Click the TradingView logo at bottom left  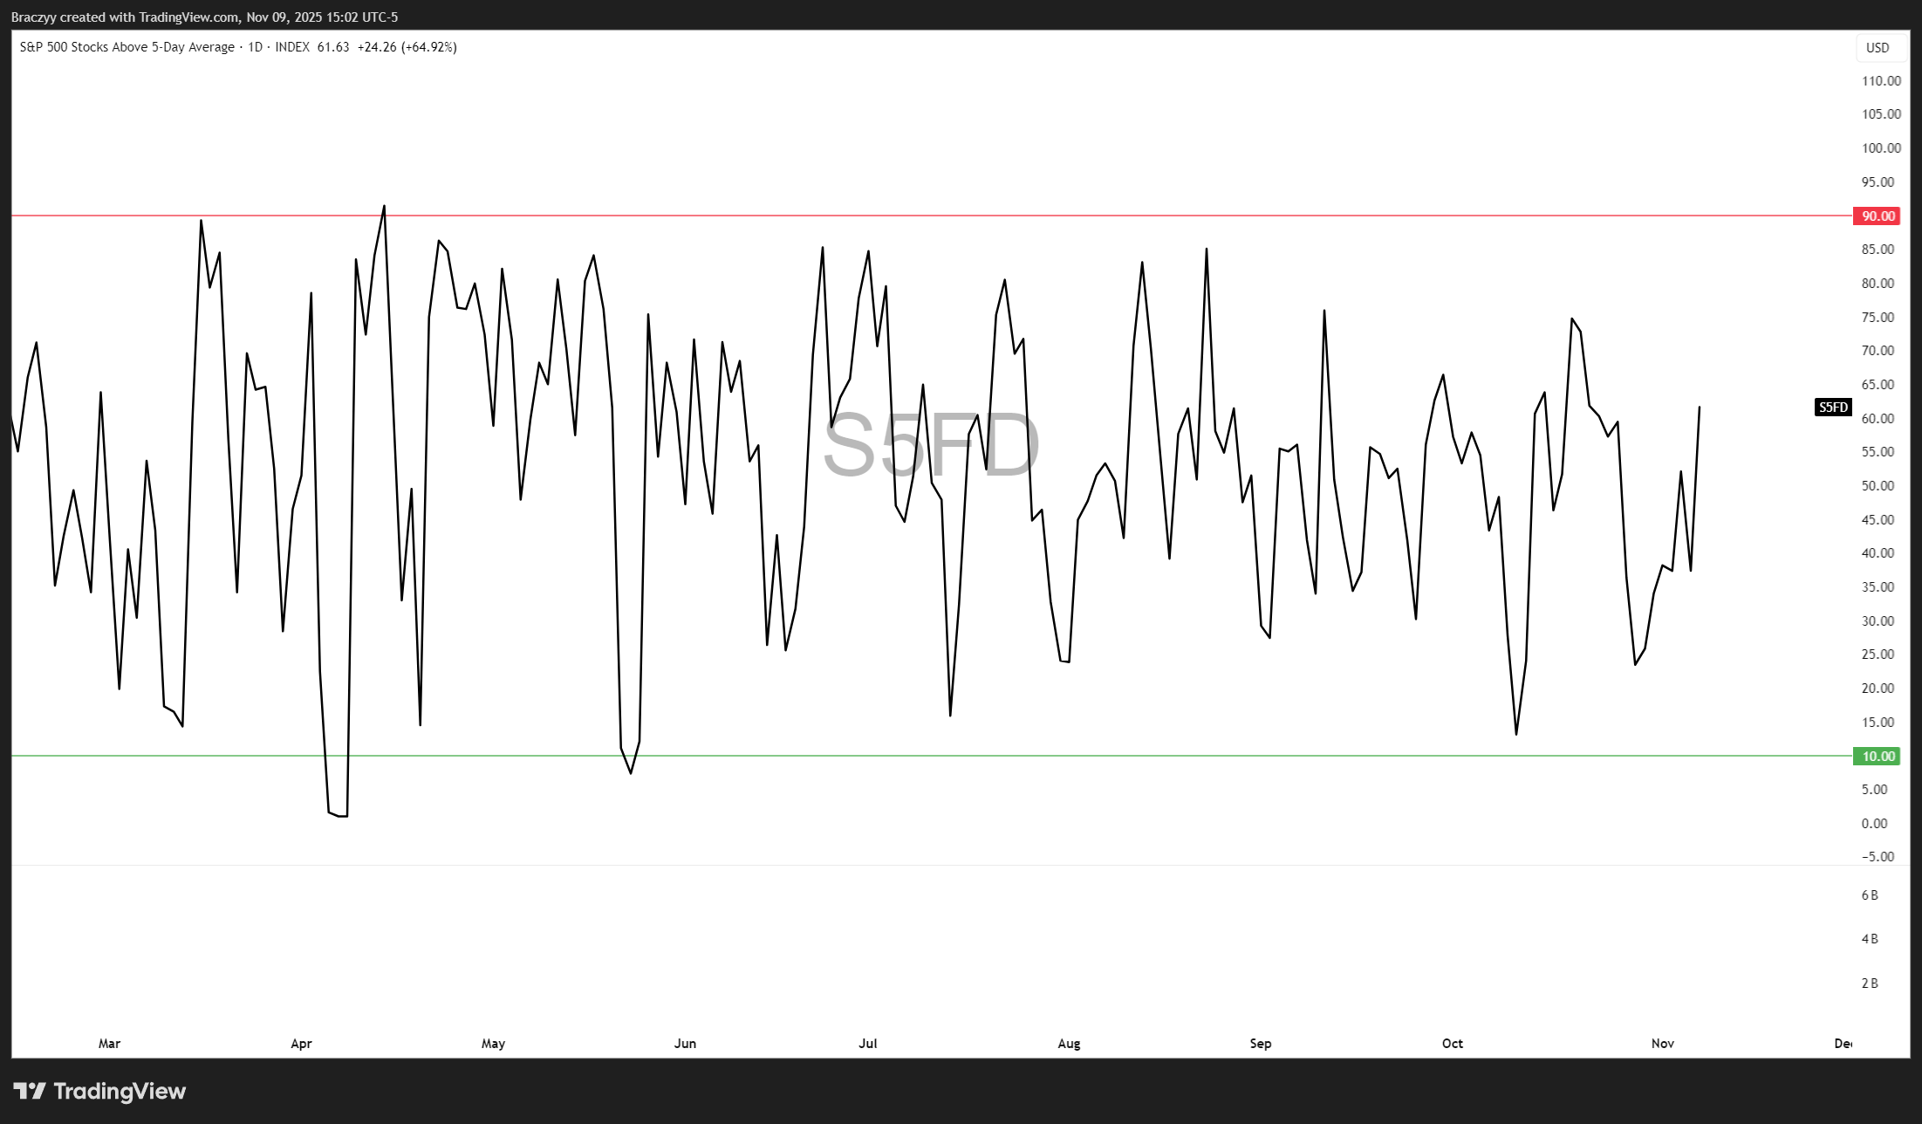click(99, 1091)
